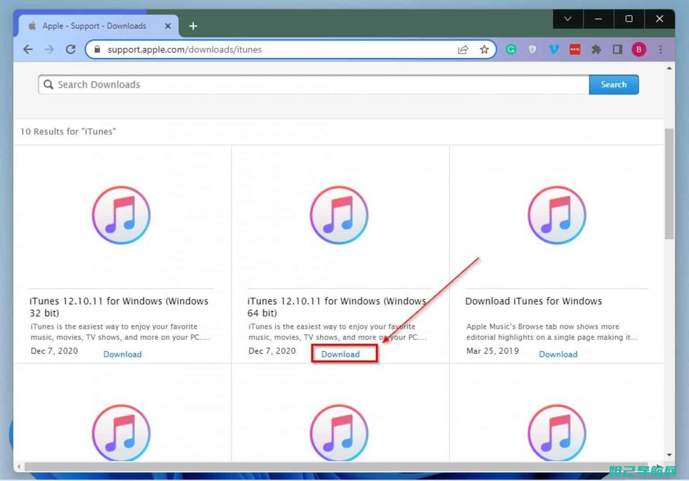Screen dimensions: 689x481
Task: Click Dec 7, 2020 under 32 bit entry
Action: coord(54,351)
